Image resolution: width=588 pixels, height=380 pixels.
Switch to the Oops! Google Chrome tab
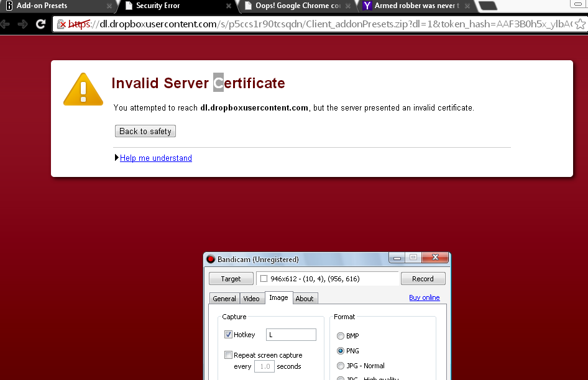click(x=297, y=6)
